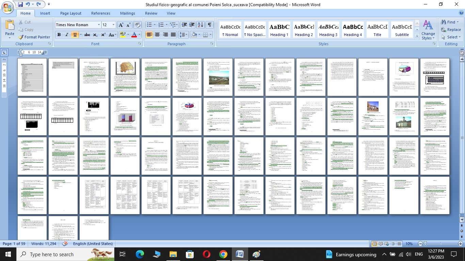Expand the font size dropdown
465x261 pixels.
tap(114, 25)
